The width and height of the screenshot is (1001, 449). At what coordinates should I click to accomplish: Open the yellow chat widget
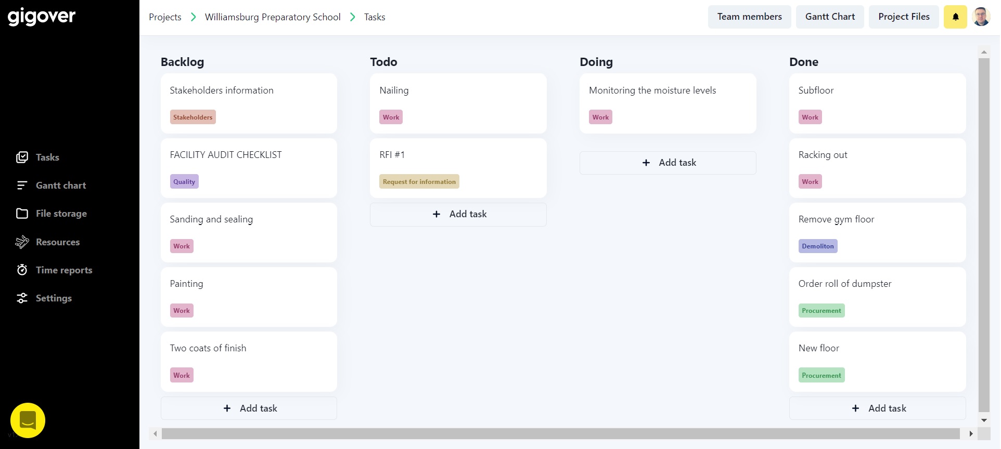click(x=28, y=420)
